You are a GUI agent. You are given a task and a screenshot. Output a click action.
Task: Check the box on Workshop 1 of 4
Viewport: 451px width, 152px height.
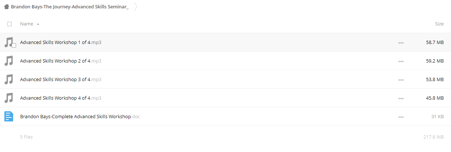coord(14,45)
